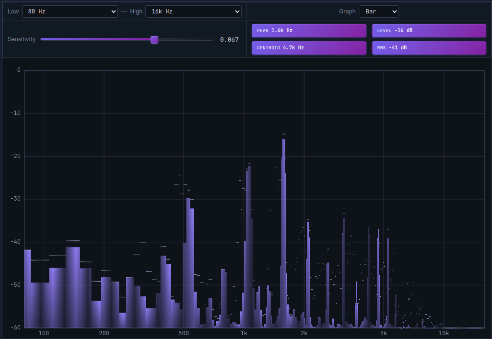
Task: Click the 2k frequency axis label
Action: point(304,333)
